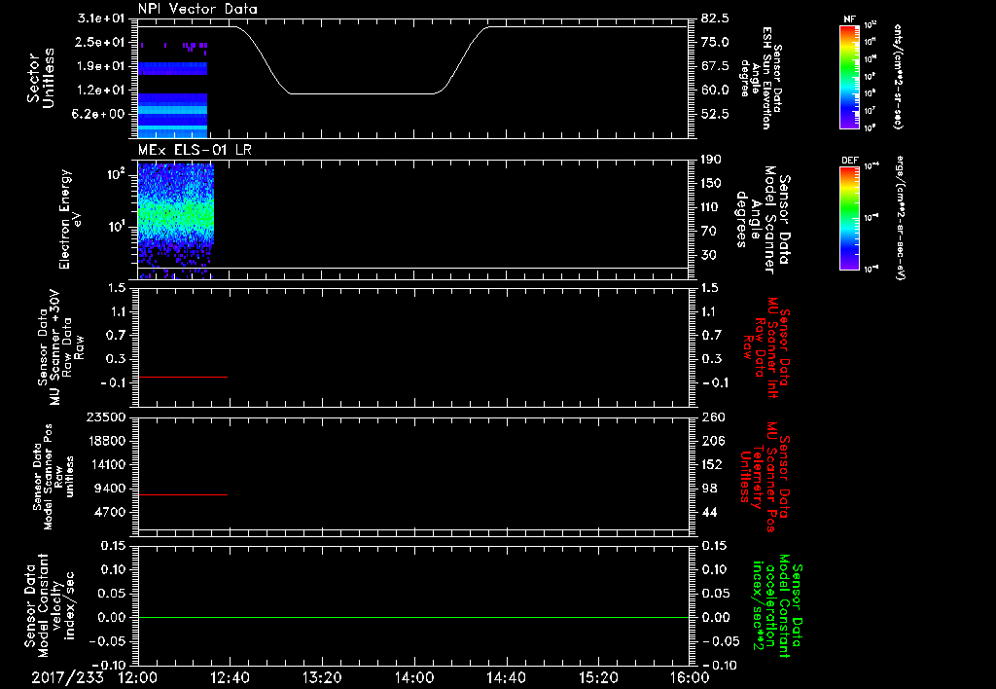Screen dimensions: 996x689
Task: Click the 'Electron Energy eV' axis title
Action: tap(70, 219)
